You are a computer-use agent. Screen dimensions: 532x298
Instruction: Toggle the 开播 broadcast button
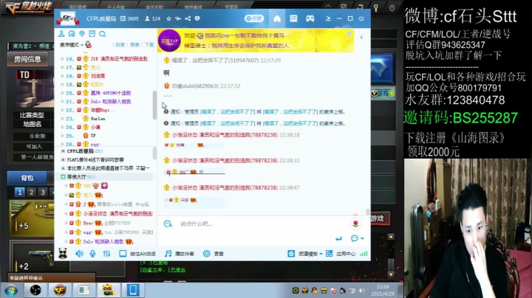[x=254, y=18]
